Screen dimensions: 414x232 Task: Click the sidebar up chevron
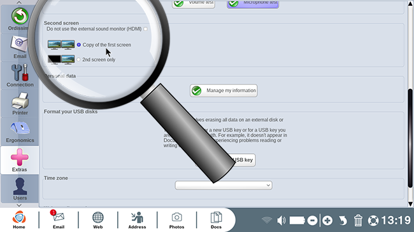point(19,3)
